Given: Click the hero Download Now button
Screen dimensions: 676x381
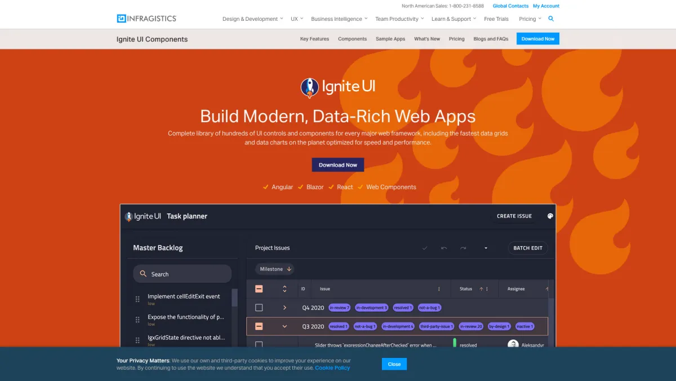Looking at the screenshot, I should point(338,165).
